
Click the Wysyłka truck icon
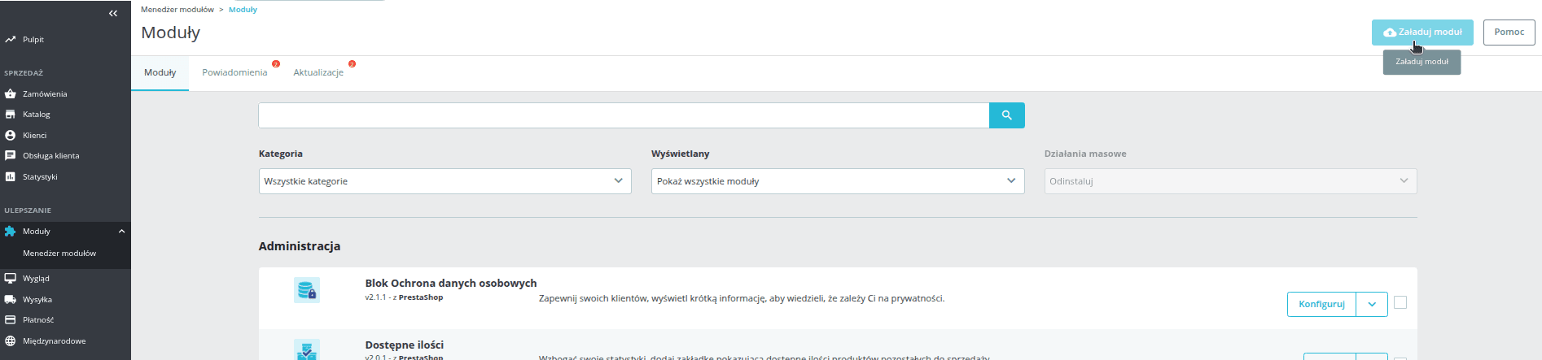click(11, 300)
